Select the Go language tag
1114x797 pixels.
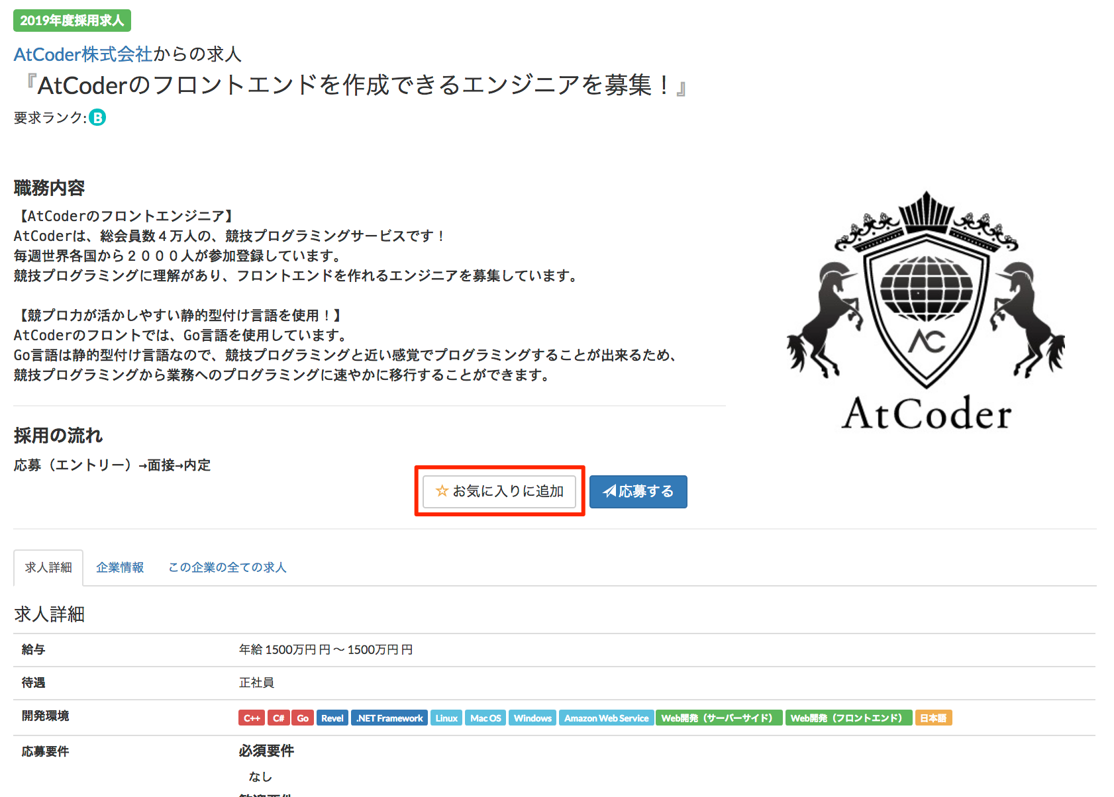click(303, 718)
